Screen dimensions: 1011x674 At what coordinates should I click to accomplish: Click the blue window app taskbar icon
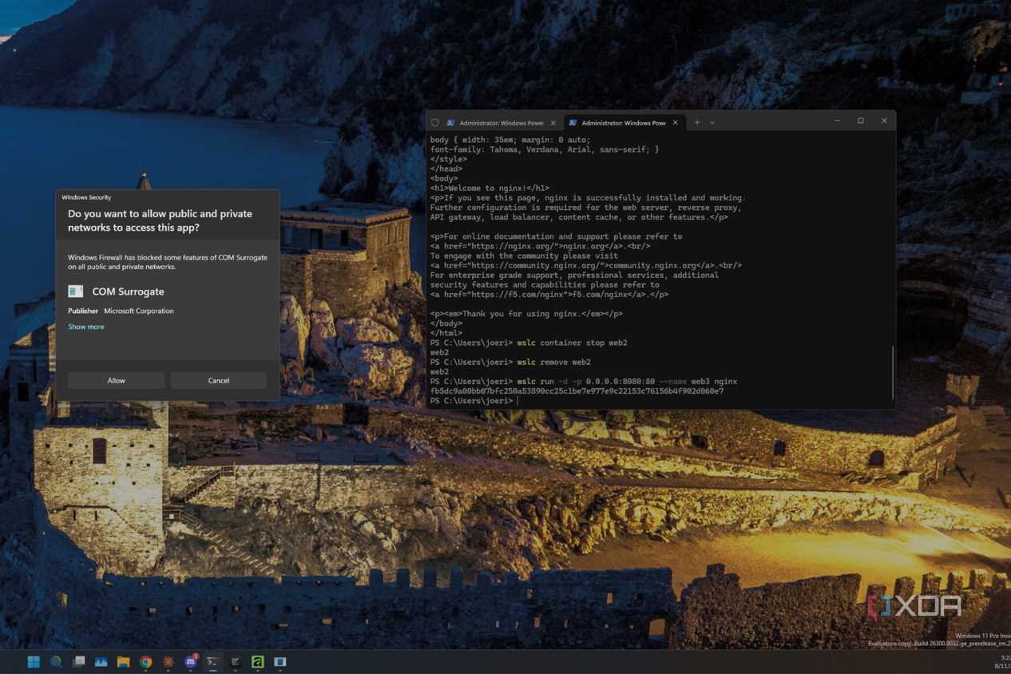coord(280,661)
